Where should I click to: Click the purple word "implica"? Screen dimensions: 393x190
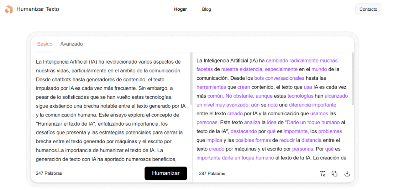[214, 140]
